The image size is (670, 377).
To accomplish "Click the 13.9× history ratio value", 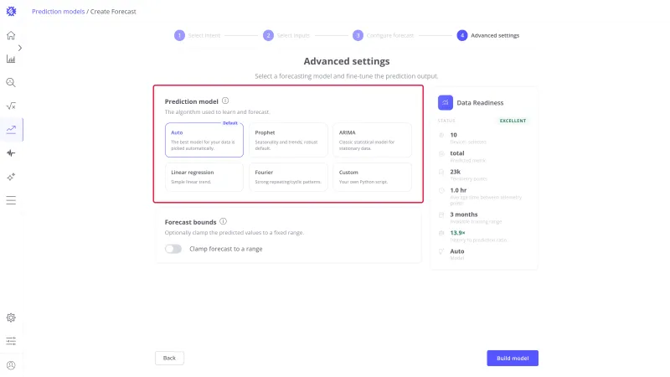I will 457,233.
